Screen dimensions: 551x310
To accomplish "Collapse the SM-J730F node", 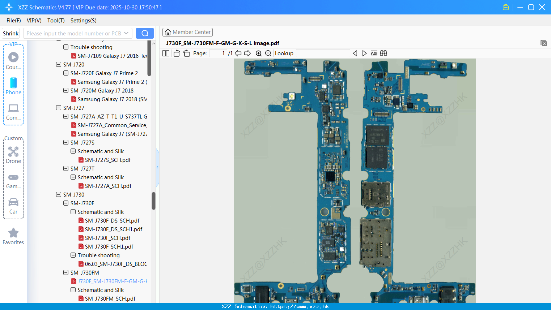I will click(x=66, y=203).
